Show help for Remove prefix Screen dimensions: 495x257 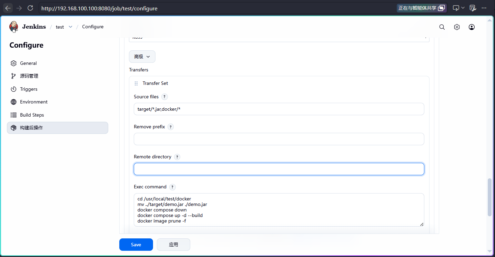(171, 127)
